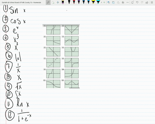Viewport: 155px width, 124px height.
Task: Pick the Eraser tool
Action: pyautogui.click(x=63, y=2)
